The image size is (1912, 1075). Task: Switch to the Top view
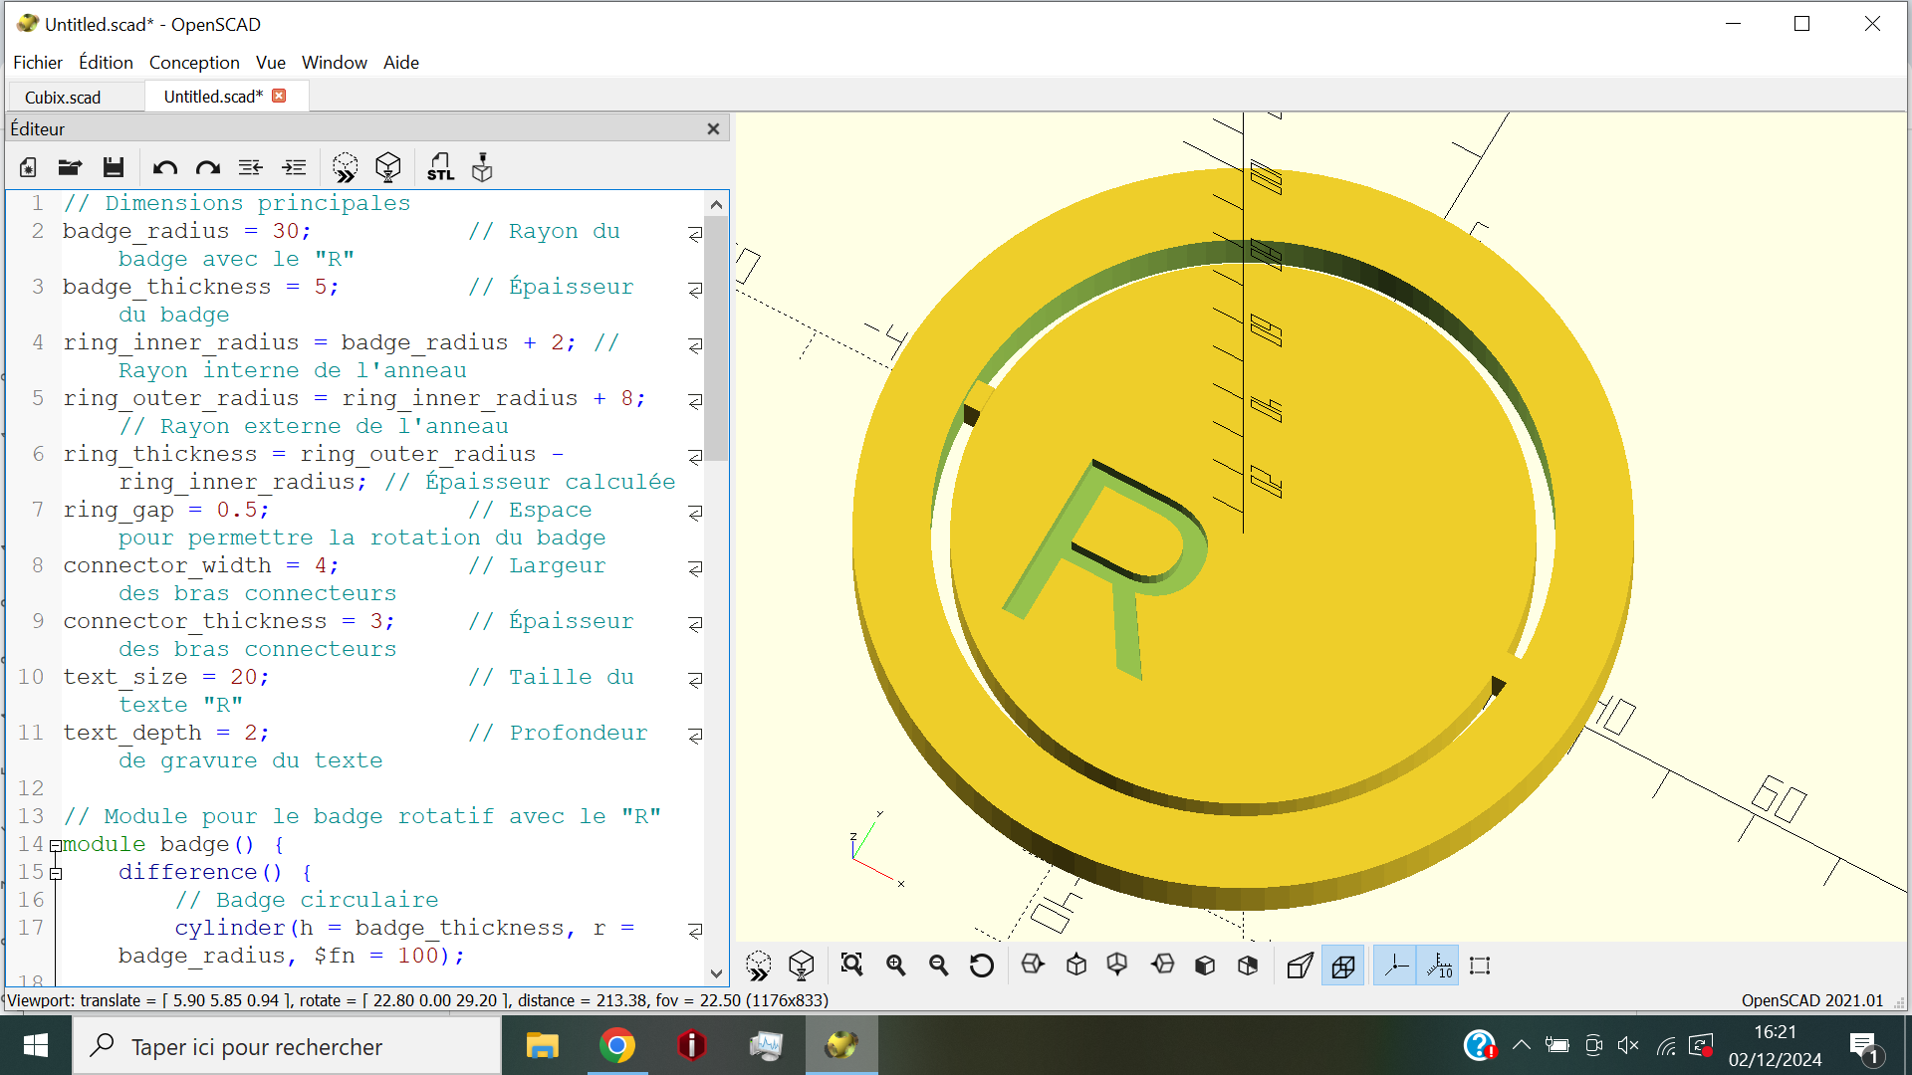(1076, 966)
